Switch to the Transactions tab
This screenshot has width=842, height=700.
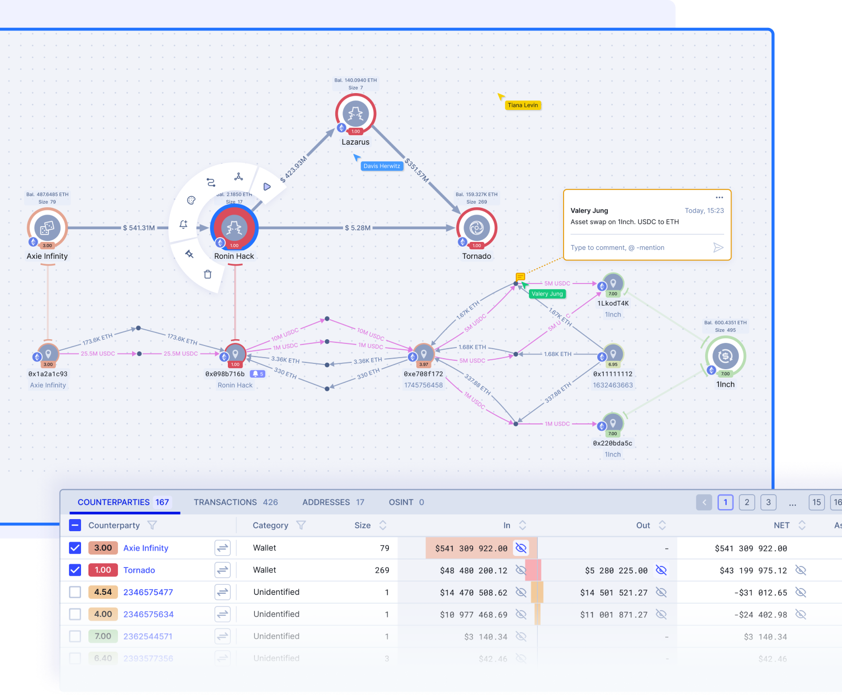[236, 502]
